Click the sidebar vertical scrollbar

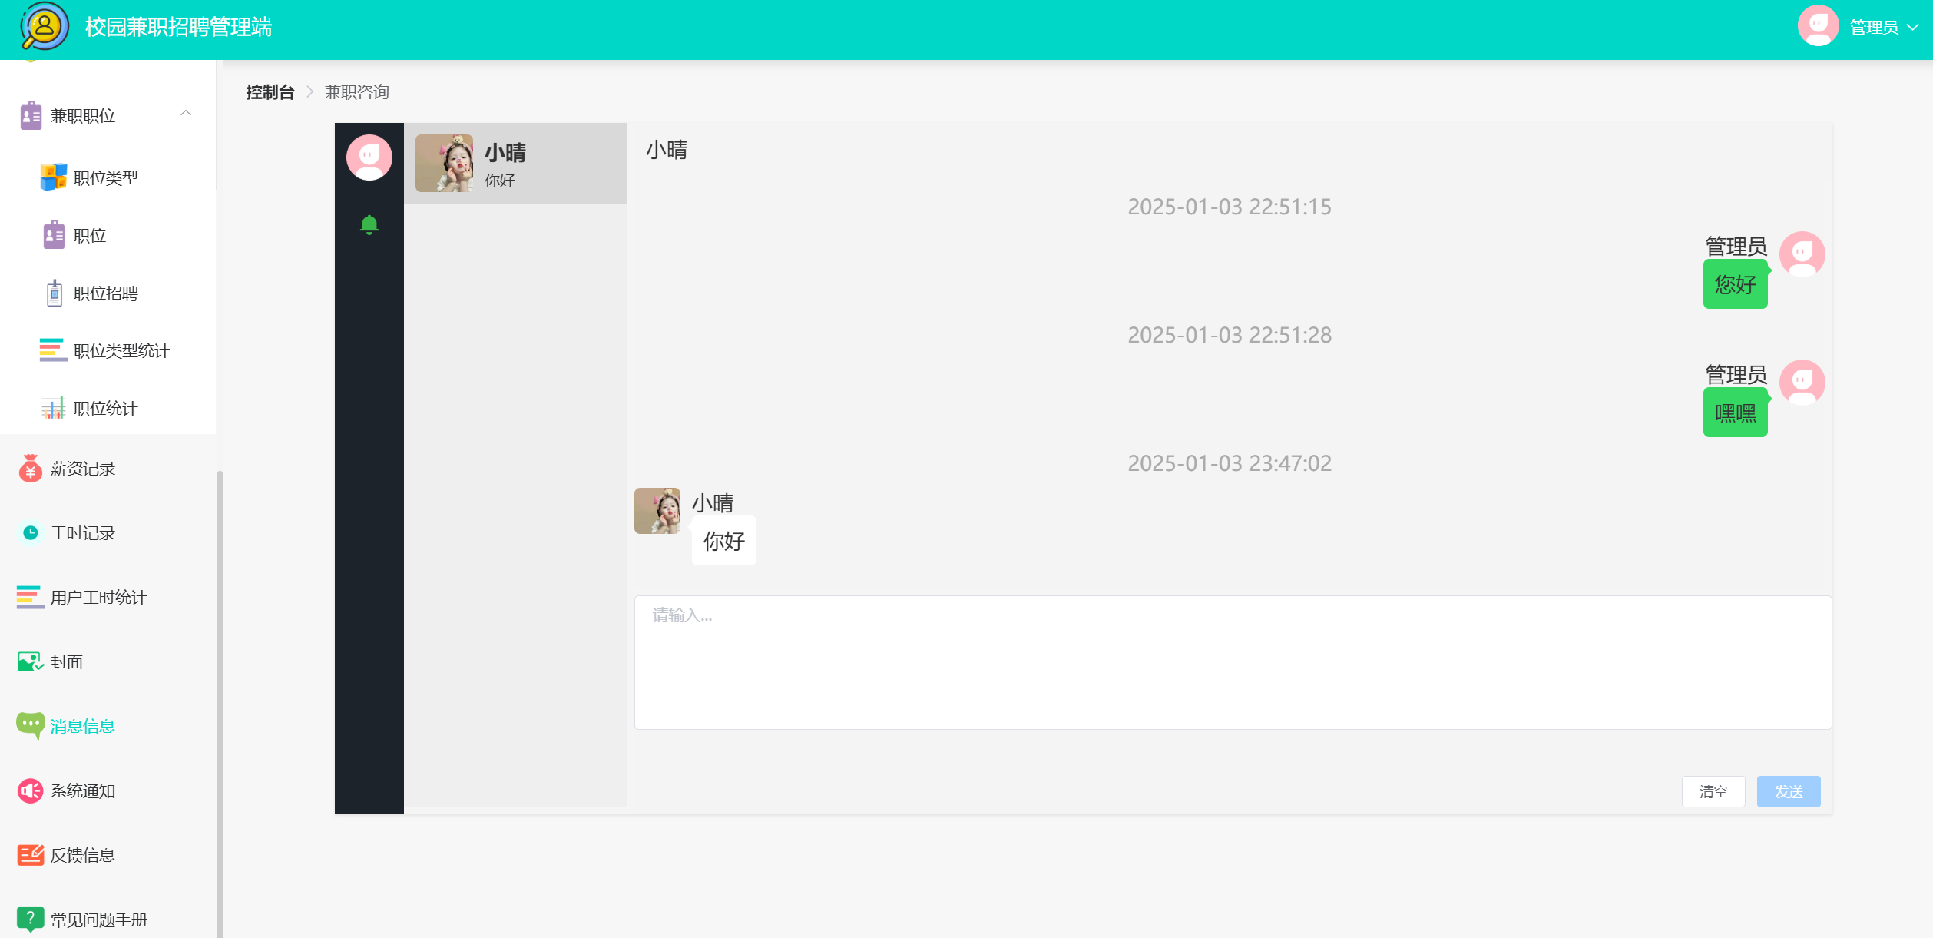pos(220,703)
